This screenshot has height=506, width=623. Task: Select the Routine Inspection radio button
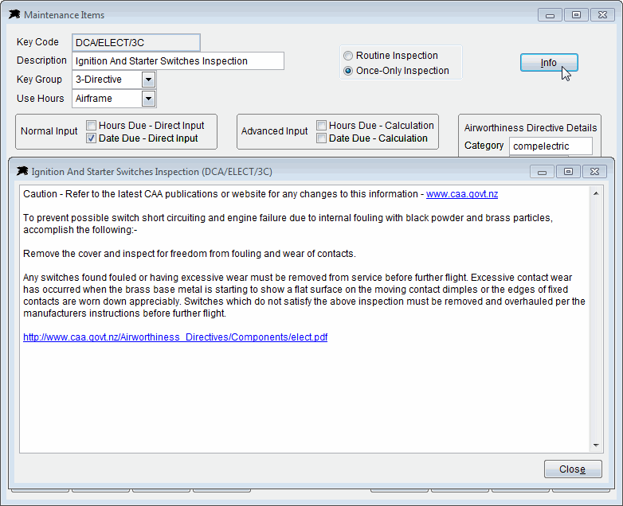tap(348, 56)
